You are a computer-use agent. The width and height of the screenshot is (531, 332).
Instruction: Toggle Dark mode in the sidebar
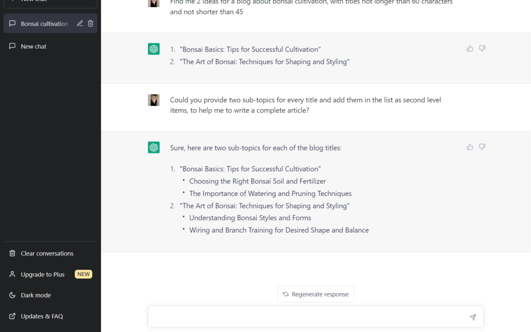pos(35,295)
